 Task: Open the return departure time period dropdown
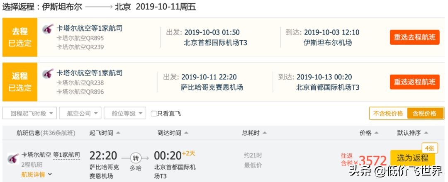29,113
